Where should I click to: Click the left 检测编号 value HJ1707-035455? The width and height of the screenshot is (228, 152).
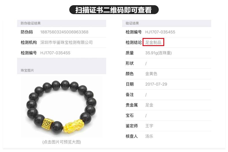(x=55, y=53)
